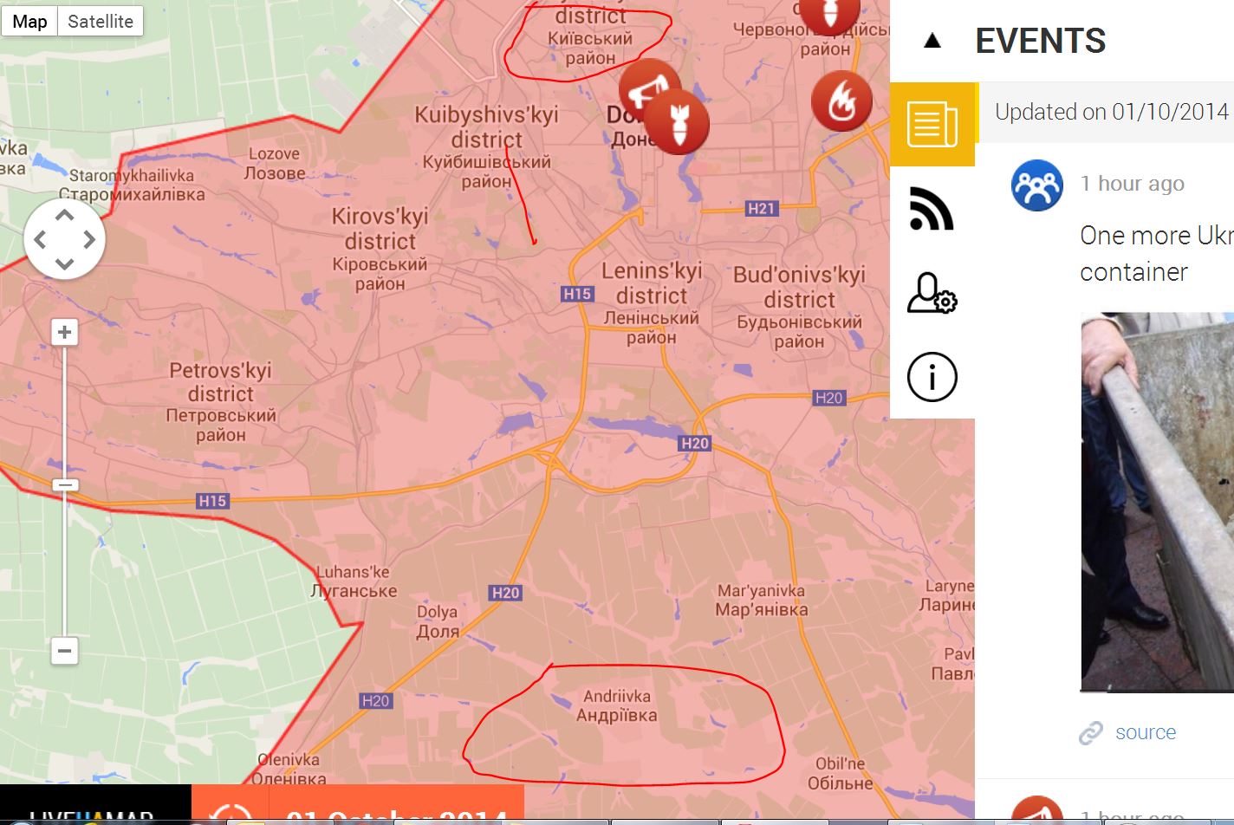Click the zoom slider handle
Screen dimensions: 1234x825
[65, 485]
